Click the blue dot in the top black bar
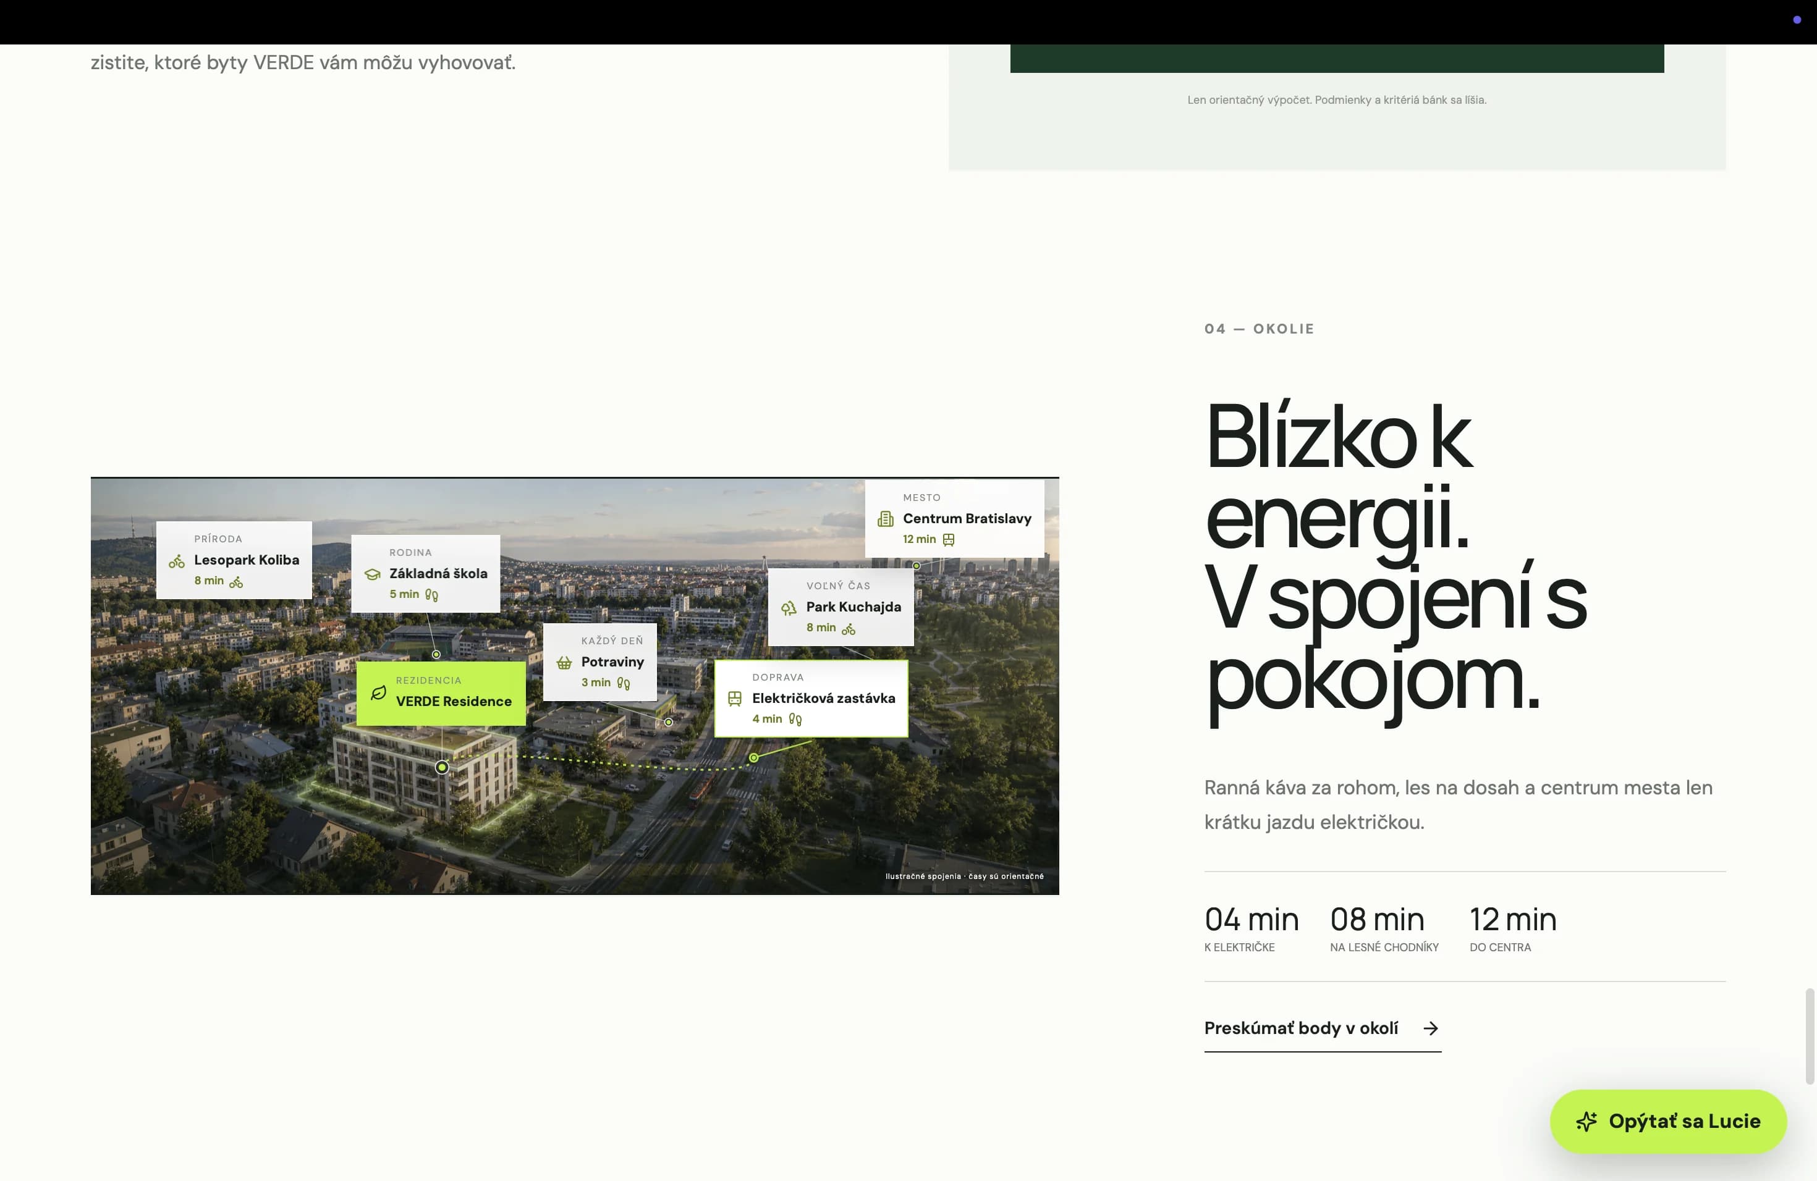This screenshot has width=1817, height=1181. (1797, 20)
